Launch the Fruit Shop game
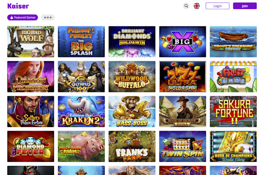 coord(234,77)
